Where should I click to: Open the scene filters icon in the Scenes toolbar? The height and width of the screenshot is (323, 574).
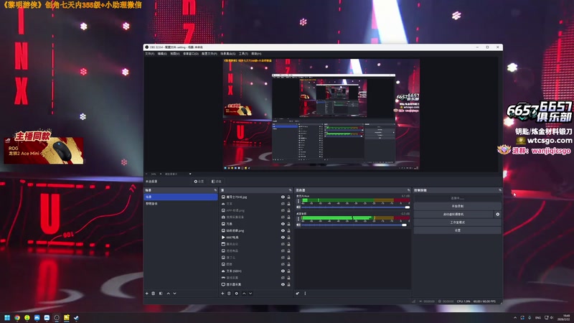click(161, 294)
